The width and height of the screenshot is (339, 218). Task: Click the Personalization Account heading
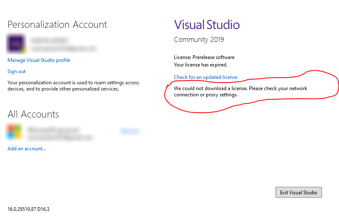pos(57,24)
